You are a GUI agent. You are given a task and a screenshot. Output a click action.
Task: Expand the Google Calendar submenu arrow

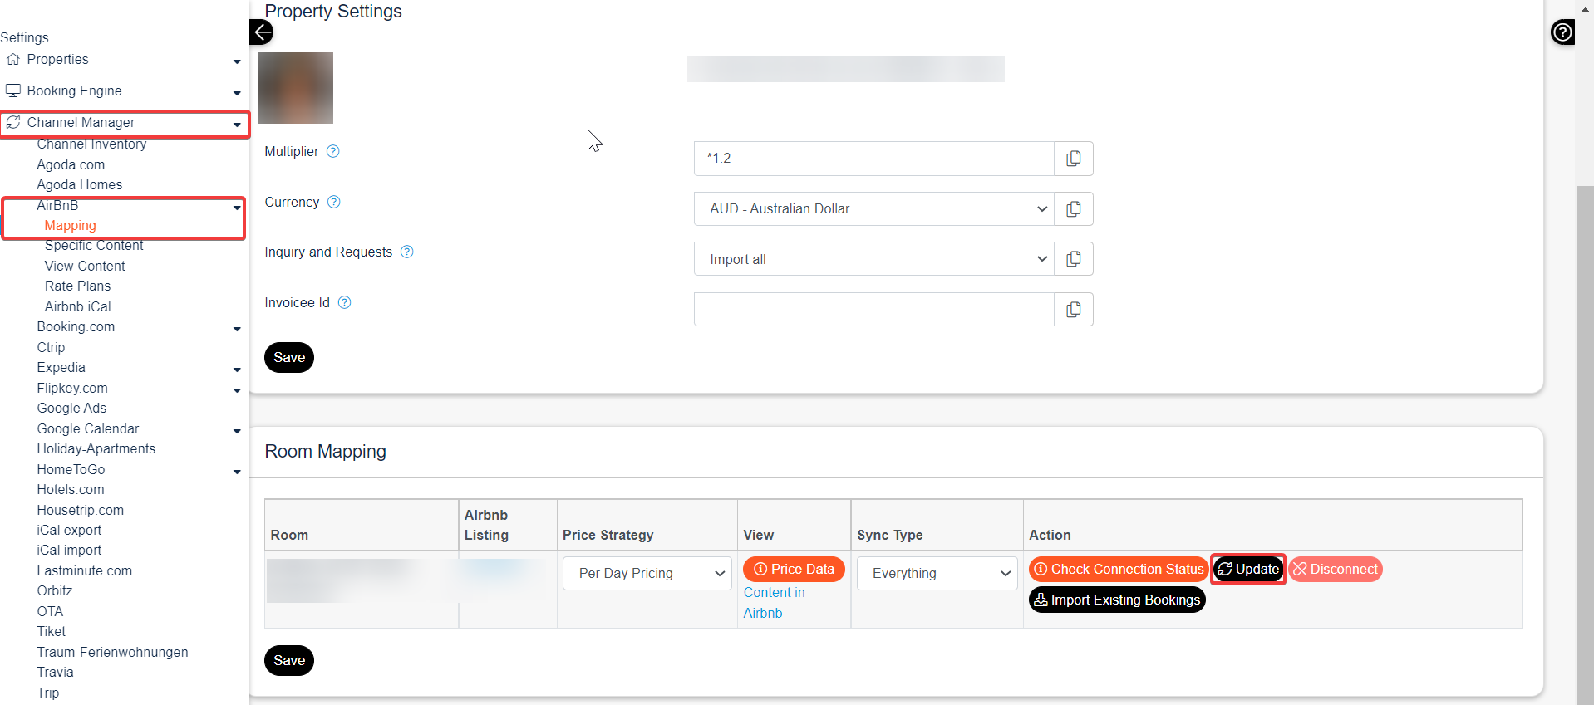pyautogui.click(x=237, y=431)
